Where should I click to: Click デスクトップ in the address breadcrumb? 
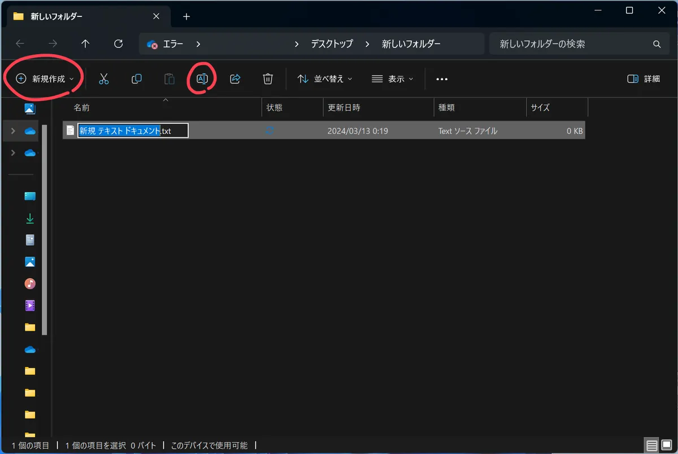(x=332, y=44)
